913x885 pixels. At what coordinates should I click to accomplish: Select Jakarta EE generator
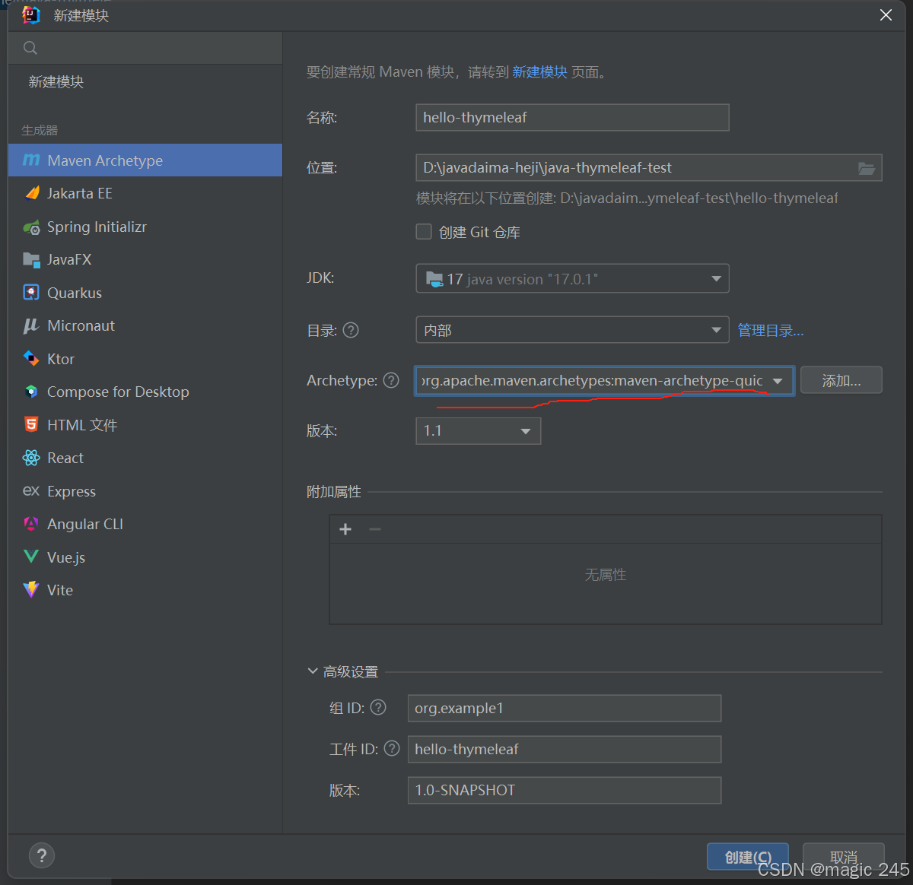coord(145,193)
